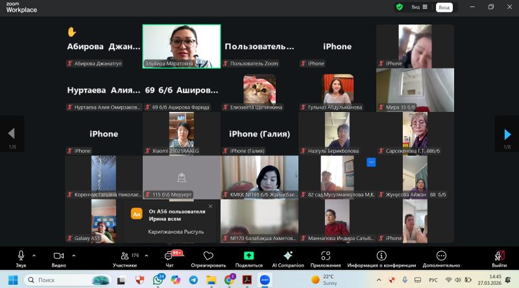519x288 pixels.
Task: Click the green Поделиться share screen icon
Action: click(248, 256)
